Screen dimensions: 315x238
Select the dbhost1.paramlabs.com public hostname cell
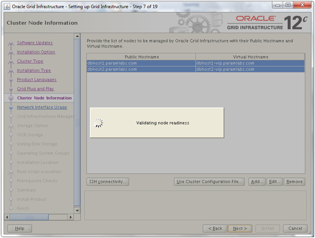click(141, 63)
